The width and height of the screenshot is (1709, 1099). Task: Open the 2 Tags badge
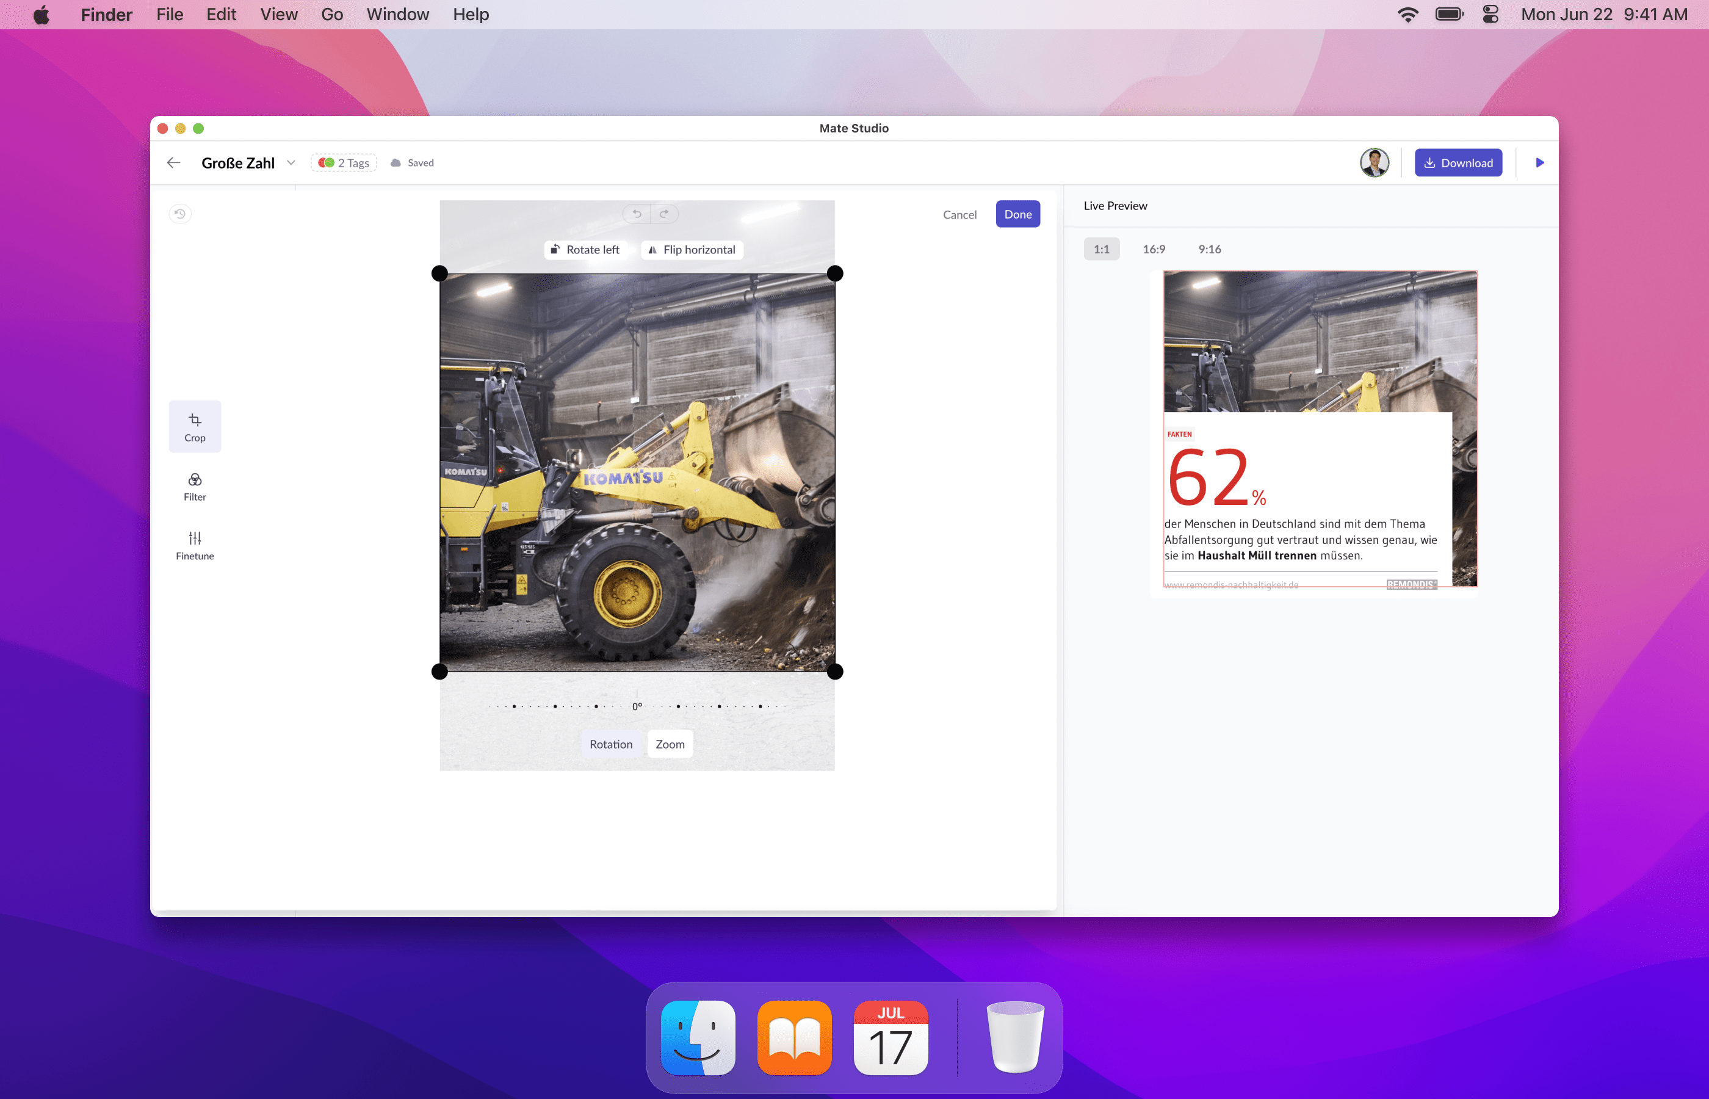click(x=344, y=162)
